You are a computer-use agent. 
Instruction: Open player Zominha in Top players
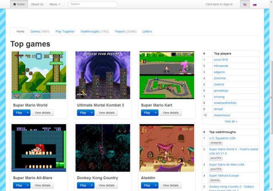(x=220, y=78)
